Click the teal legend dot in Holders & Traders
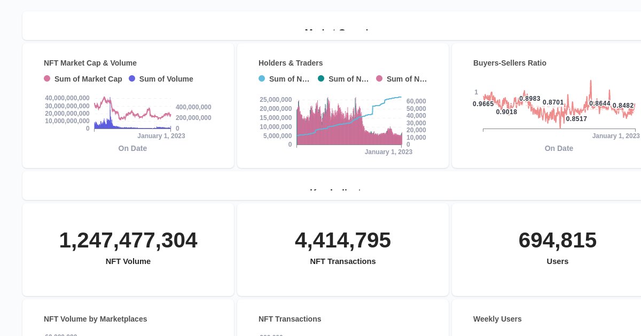Viewport: 641px width, 336px height. 321,79
